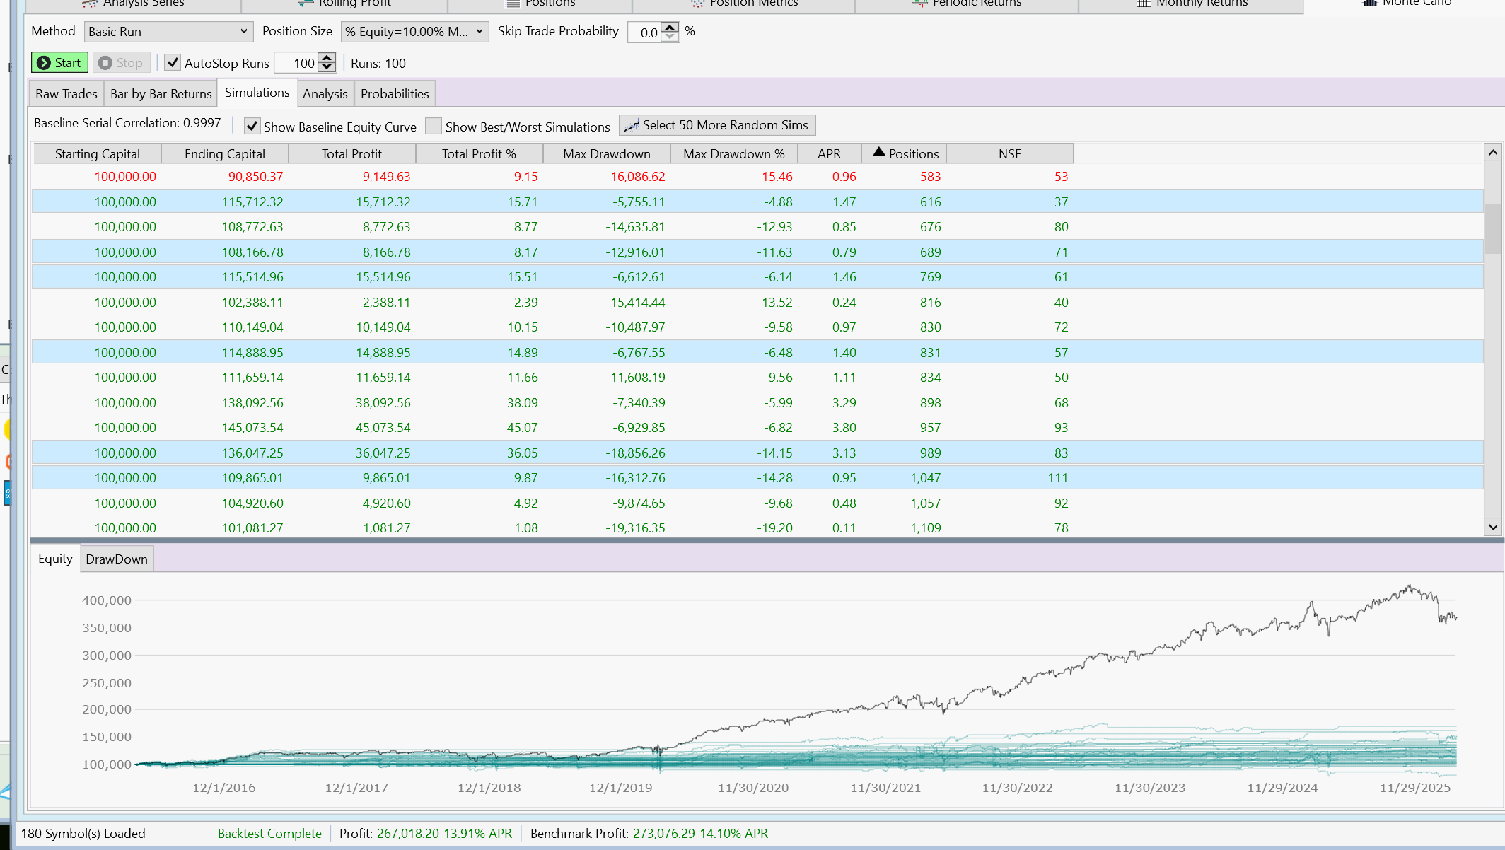1505x850 pixels.
Task: Click scroll up arrow of simulations table
Action: click(1492, 153)
